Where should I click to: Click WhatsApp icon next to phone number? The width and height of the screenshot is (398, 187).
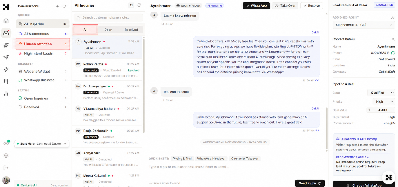coord(393,53)
